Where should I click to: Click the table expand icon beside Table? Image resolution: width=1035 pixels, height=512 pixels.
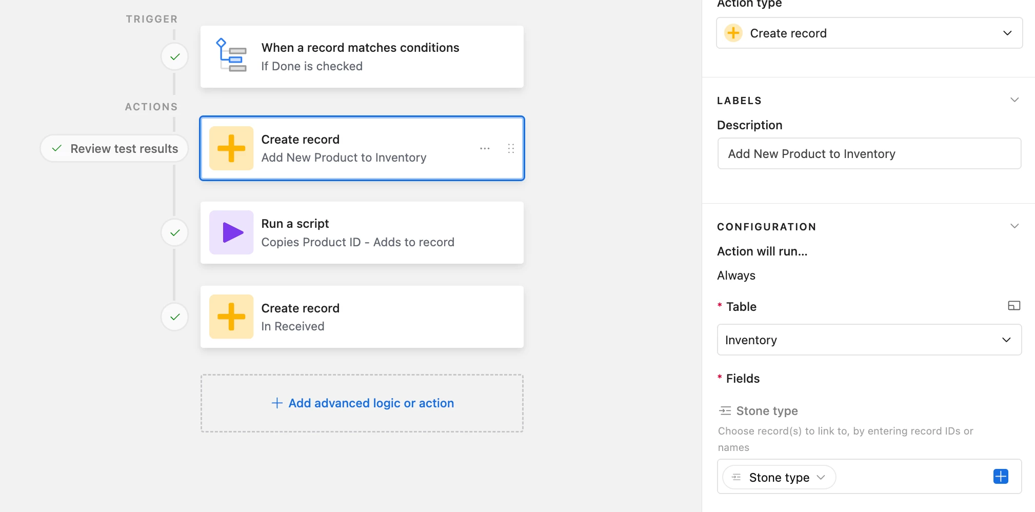click(x=1013, y=306)
